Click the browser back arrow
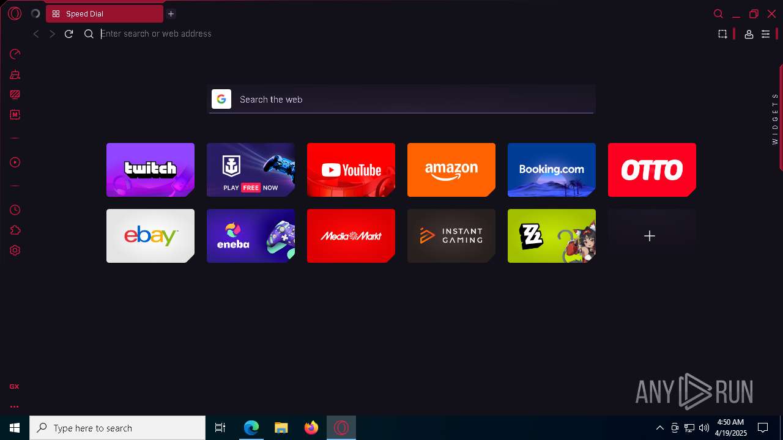Viewport: 783px width, 440px height. coord(36,34)
